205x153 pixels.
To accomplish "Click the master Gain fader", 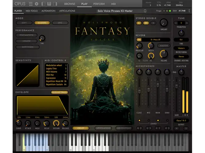I will [x=176, y=85].
